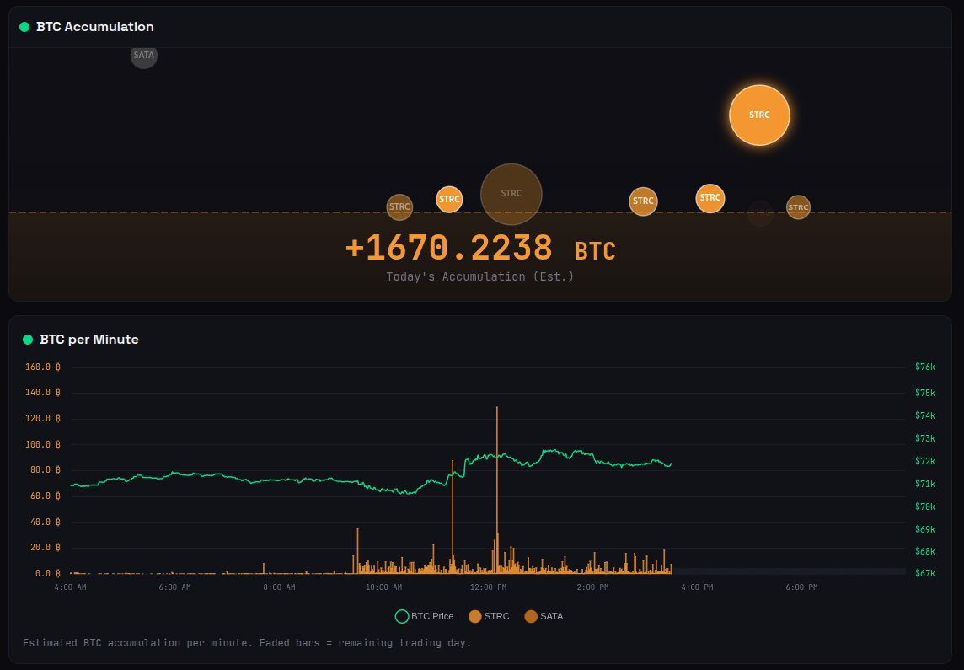Screen dimensions: 964x670
Task: Click the 12:00 PM x-axis label
Action: [488, 587]
